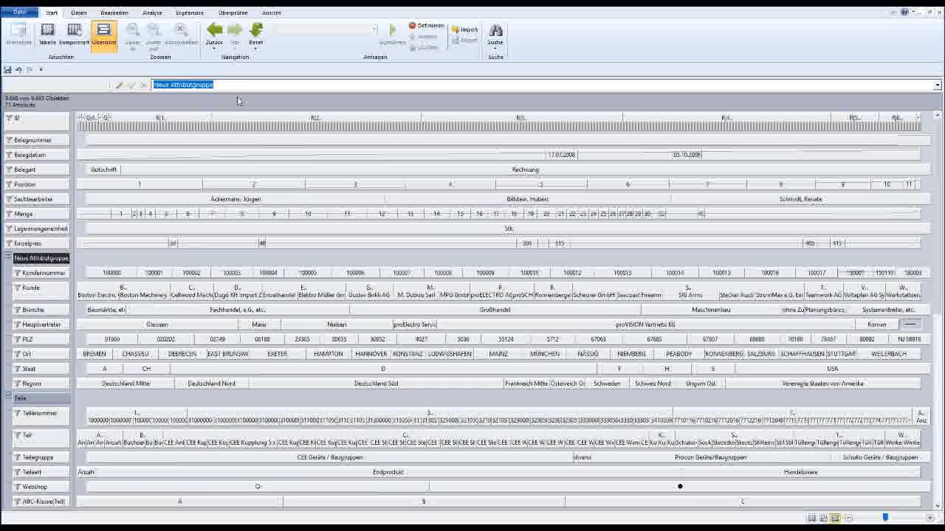Toggle the filter icon on the Webshop row

tap(17, 487)
